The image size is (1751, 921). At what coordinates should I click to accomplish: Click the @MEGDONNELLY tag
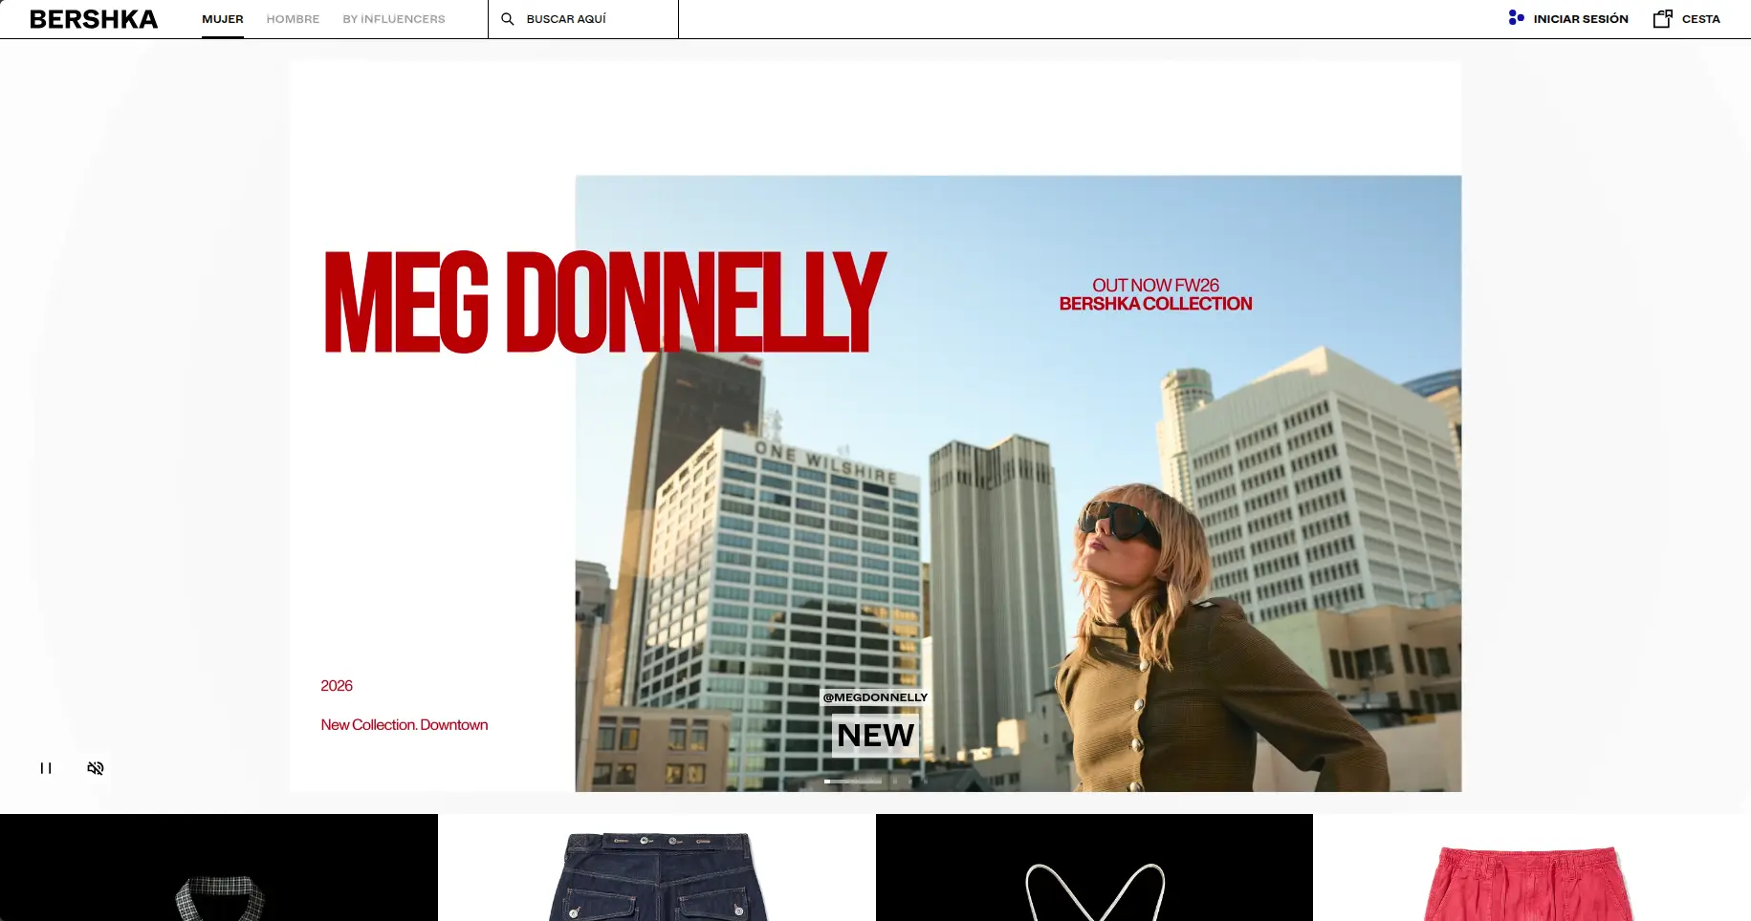tap(875, 697)
